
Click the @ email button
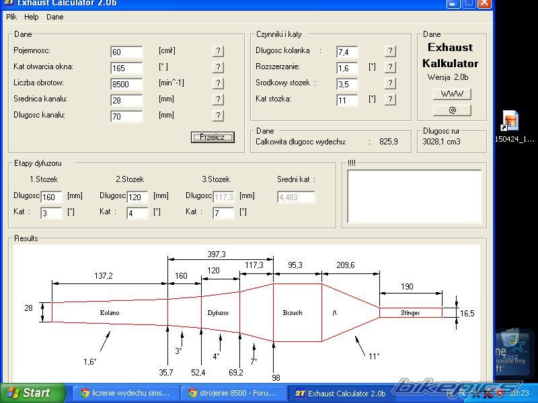tap(452, 110)
